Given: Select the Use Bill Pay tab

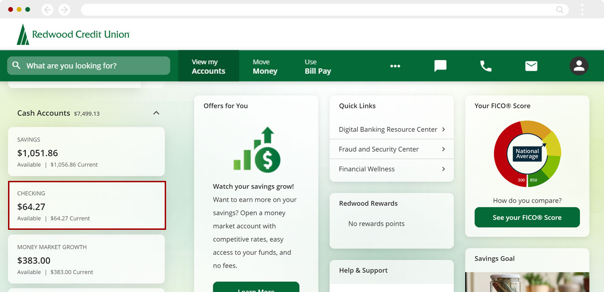Looking at the screenshot, I should (x=318, y=66).
